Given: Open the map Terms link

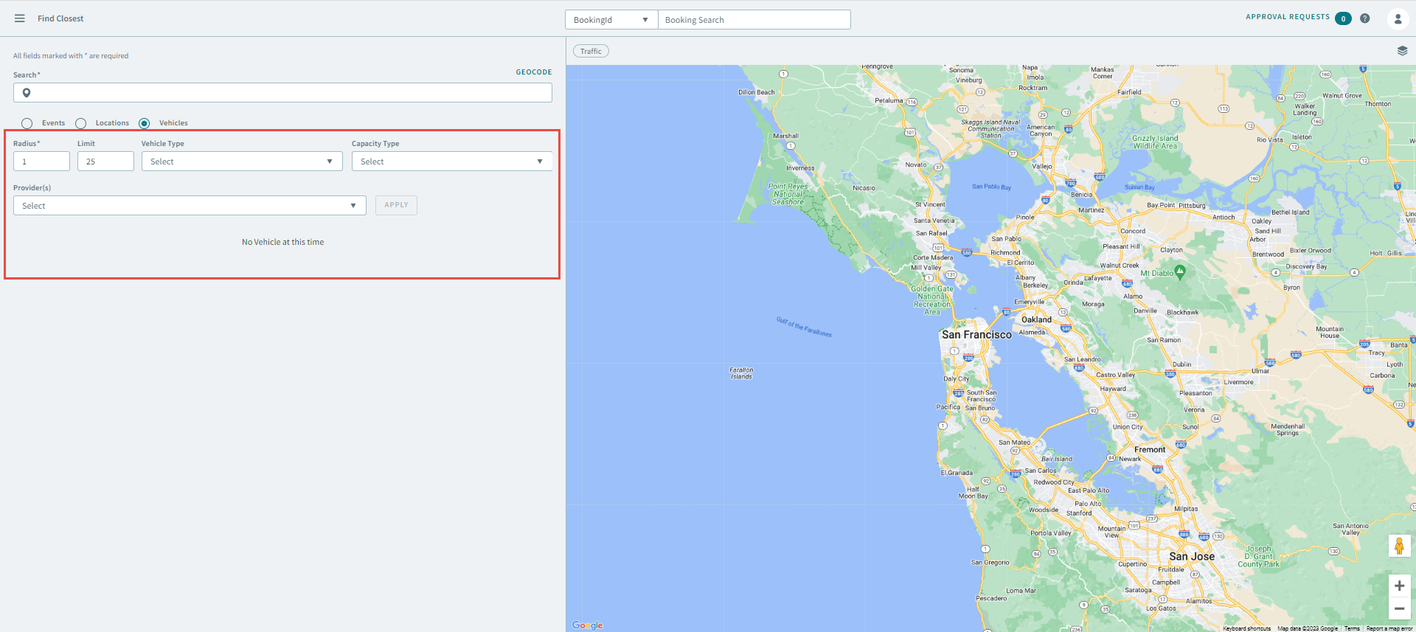Looking at the screenshot, I should [x=1352, y=628].
